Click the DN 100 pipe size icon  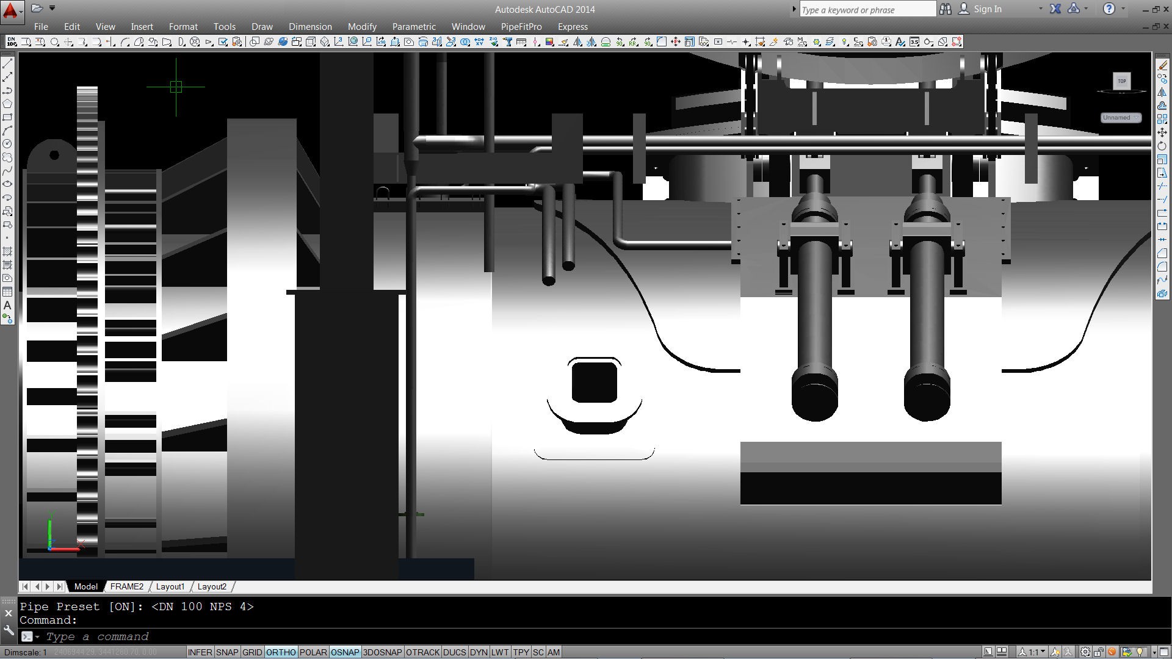[x=12, y=42]
